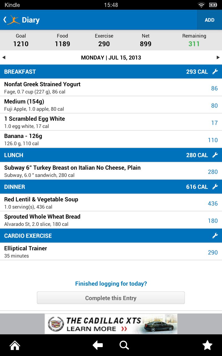The height and width of the screenshot is (356, 222).
Task: Tap the Dinner wrench icon
Action: 215,187
